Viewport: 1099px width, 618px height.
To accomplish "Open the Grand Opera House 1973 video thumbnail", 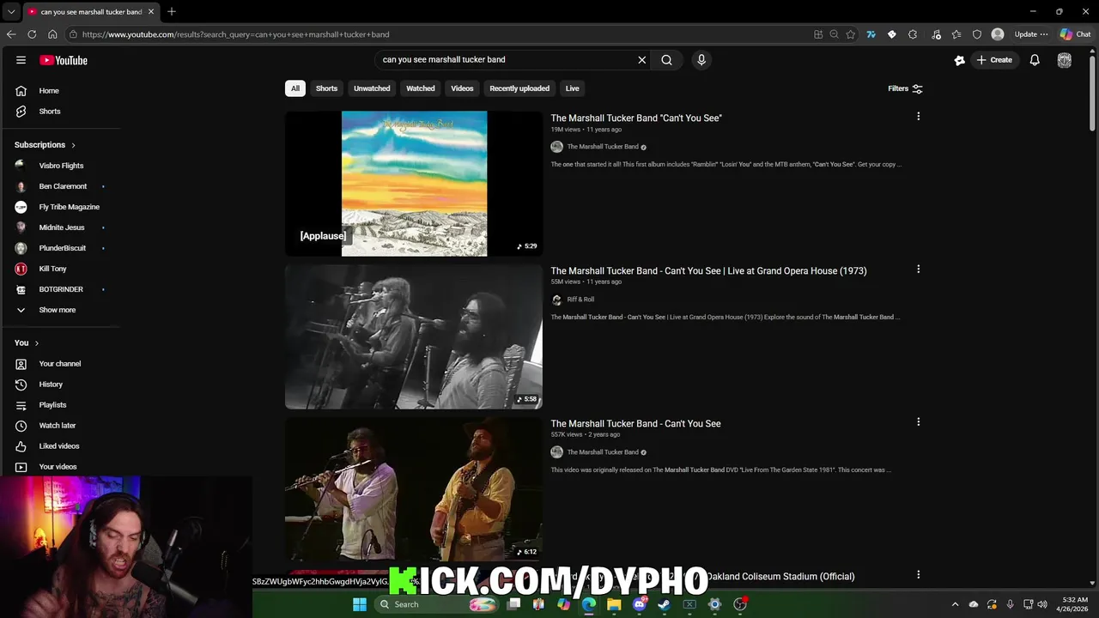I will point(414,336).
